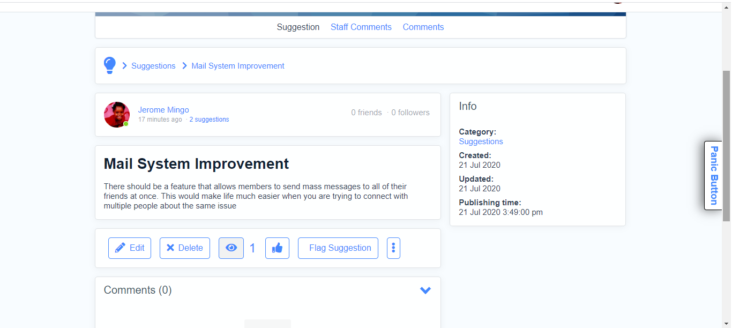Click the pencil Edit button
Screen dimensions: 732x328
[x=130, y=248]
